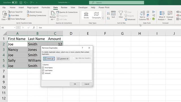The height and width of the screenshot is (102, 181).
Task: Open the What-If Analysis dropdown
Action: click(162, 16)
